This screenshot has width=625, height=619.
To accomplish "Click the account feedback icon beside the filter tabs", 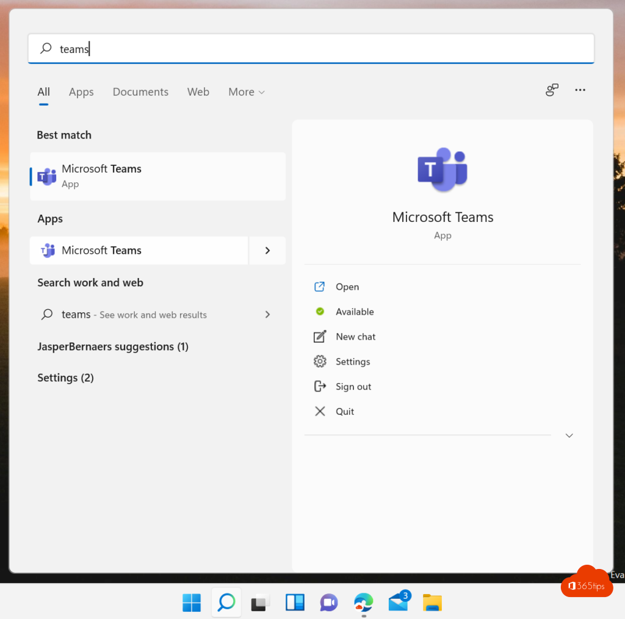I will pyautogui.click(x=552, y=90).
